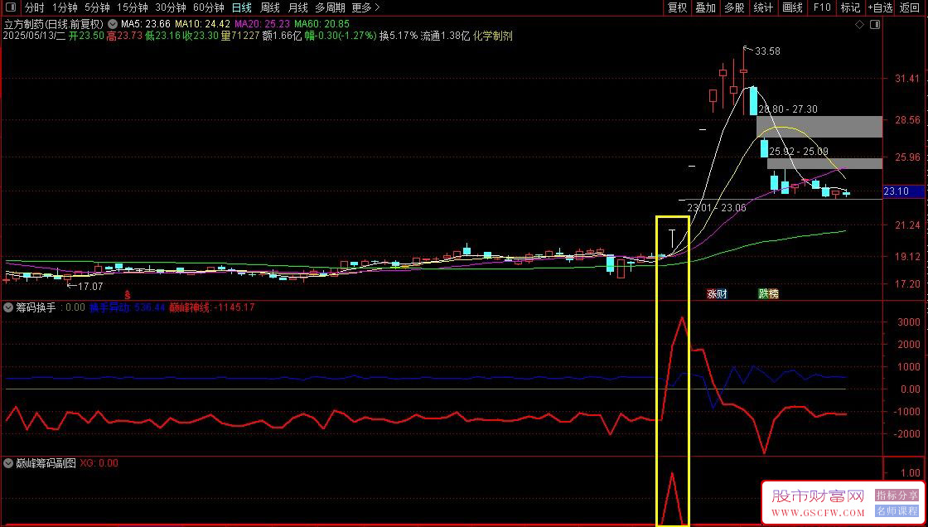The height and width of the screenshot is (527, 928).
Task: Open the dropdown arrow beside 立方制药 title
Action: pos(112,24)
